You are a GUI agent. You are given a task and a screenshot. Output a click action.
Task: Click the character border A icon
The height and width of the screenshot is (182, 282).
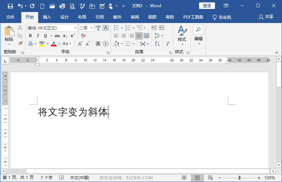tap(106, 28)
